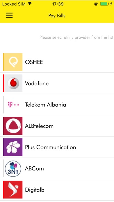This screenshot has width=114, height=202.
Task: Tap the Pay Bills header title
Action: [x=57, y=16]
